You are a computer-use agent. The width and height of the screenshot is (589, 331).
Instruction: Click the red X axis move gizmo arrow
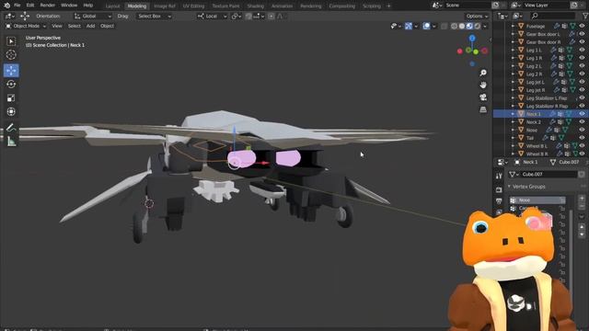(265, 163)
